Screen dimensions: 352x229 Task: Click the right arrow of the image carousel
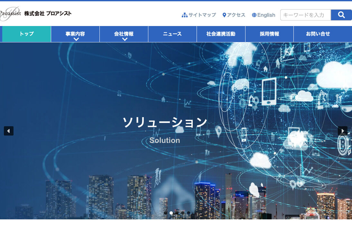[x=343, y=131]
